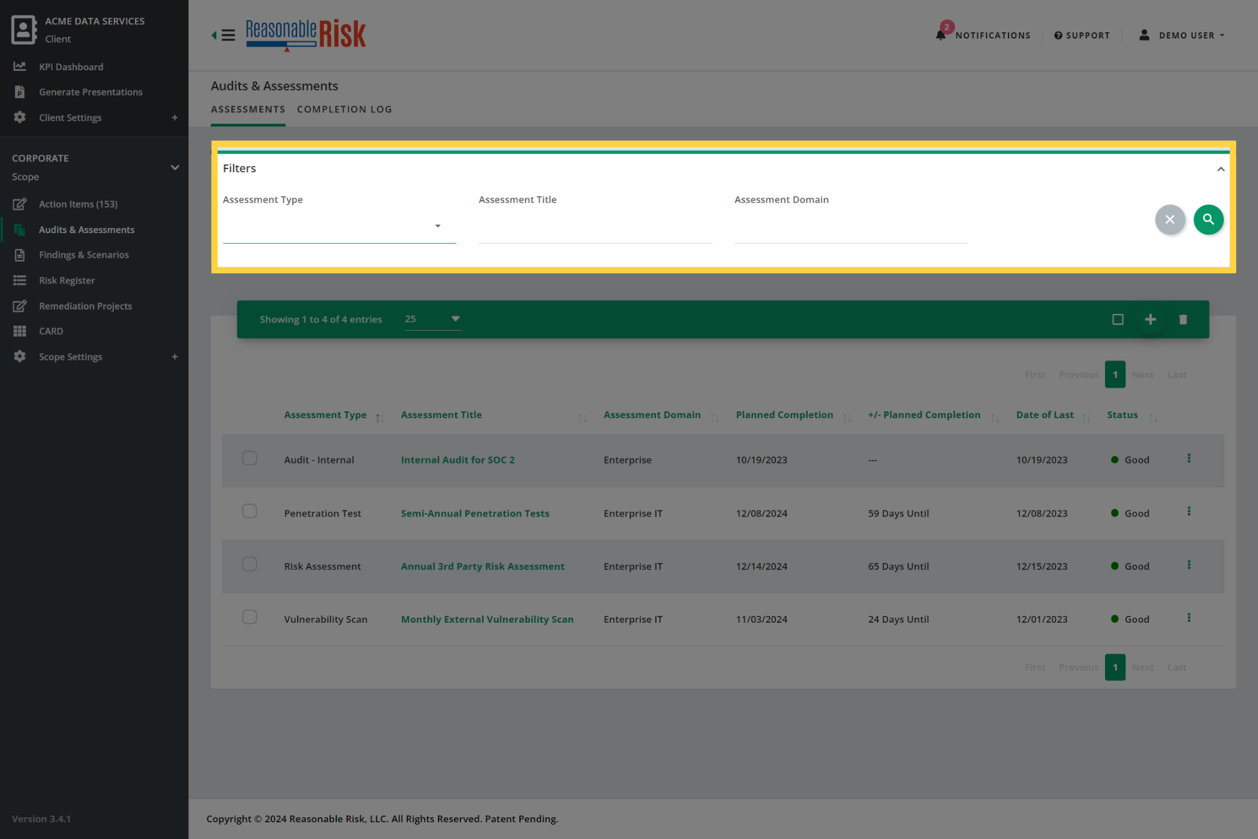Click the top Next pagination link
Image resolution: width=1258 pixels, height=839 pixels.
click(1142, 375)
